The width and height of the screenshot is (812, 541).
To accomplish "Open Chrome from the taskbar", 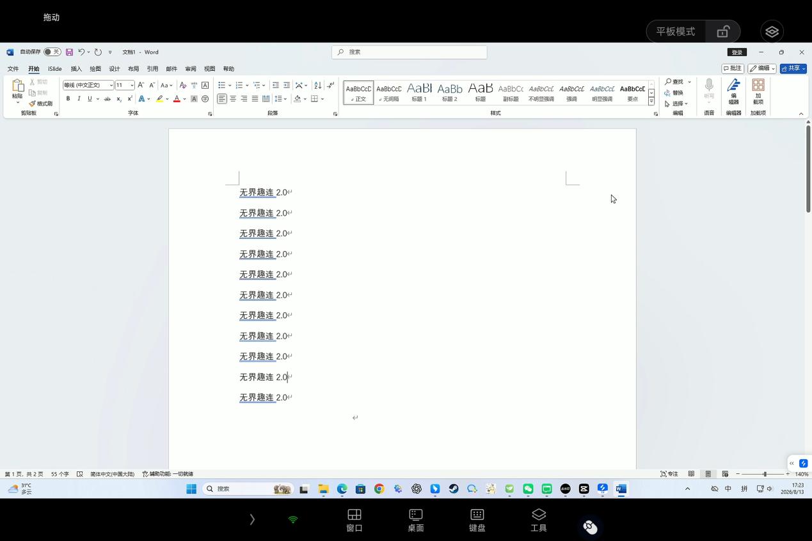I will pos(379,489).
